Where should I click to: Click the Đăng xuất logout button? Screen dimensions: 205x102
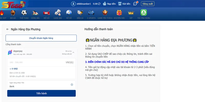click(x=148, y=4)
